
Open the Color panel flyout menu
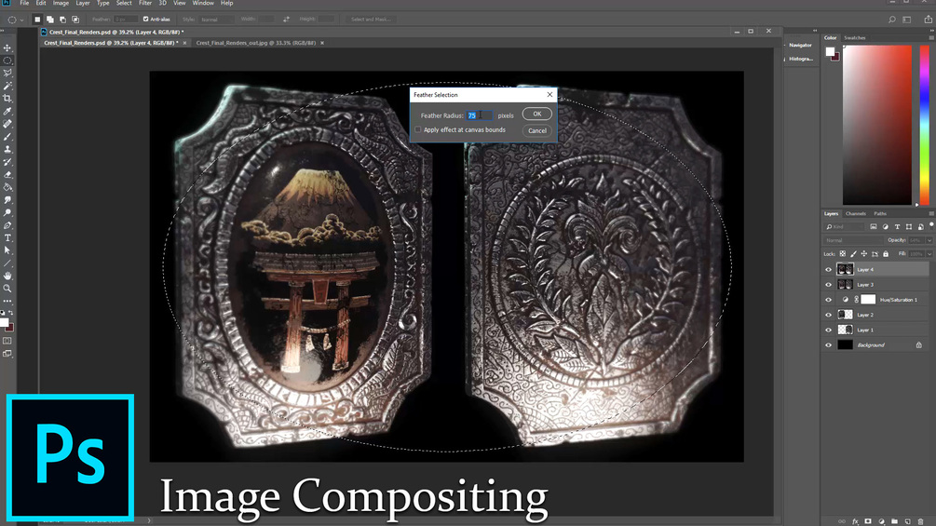click(x=931, y=37)
